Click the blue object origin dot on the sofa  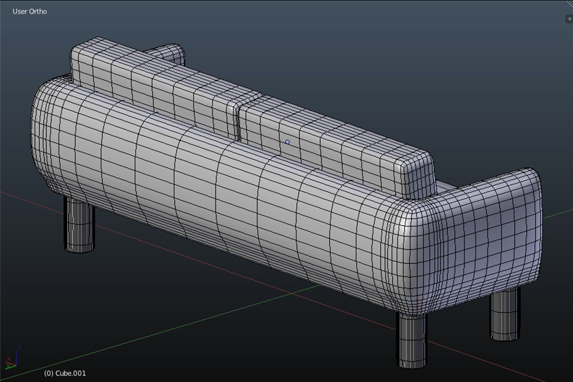287,142
